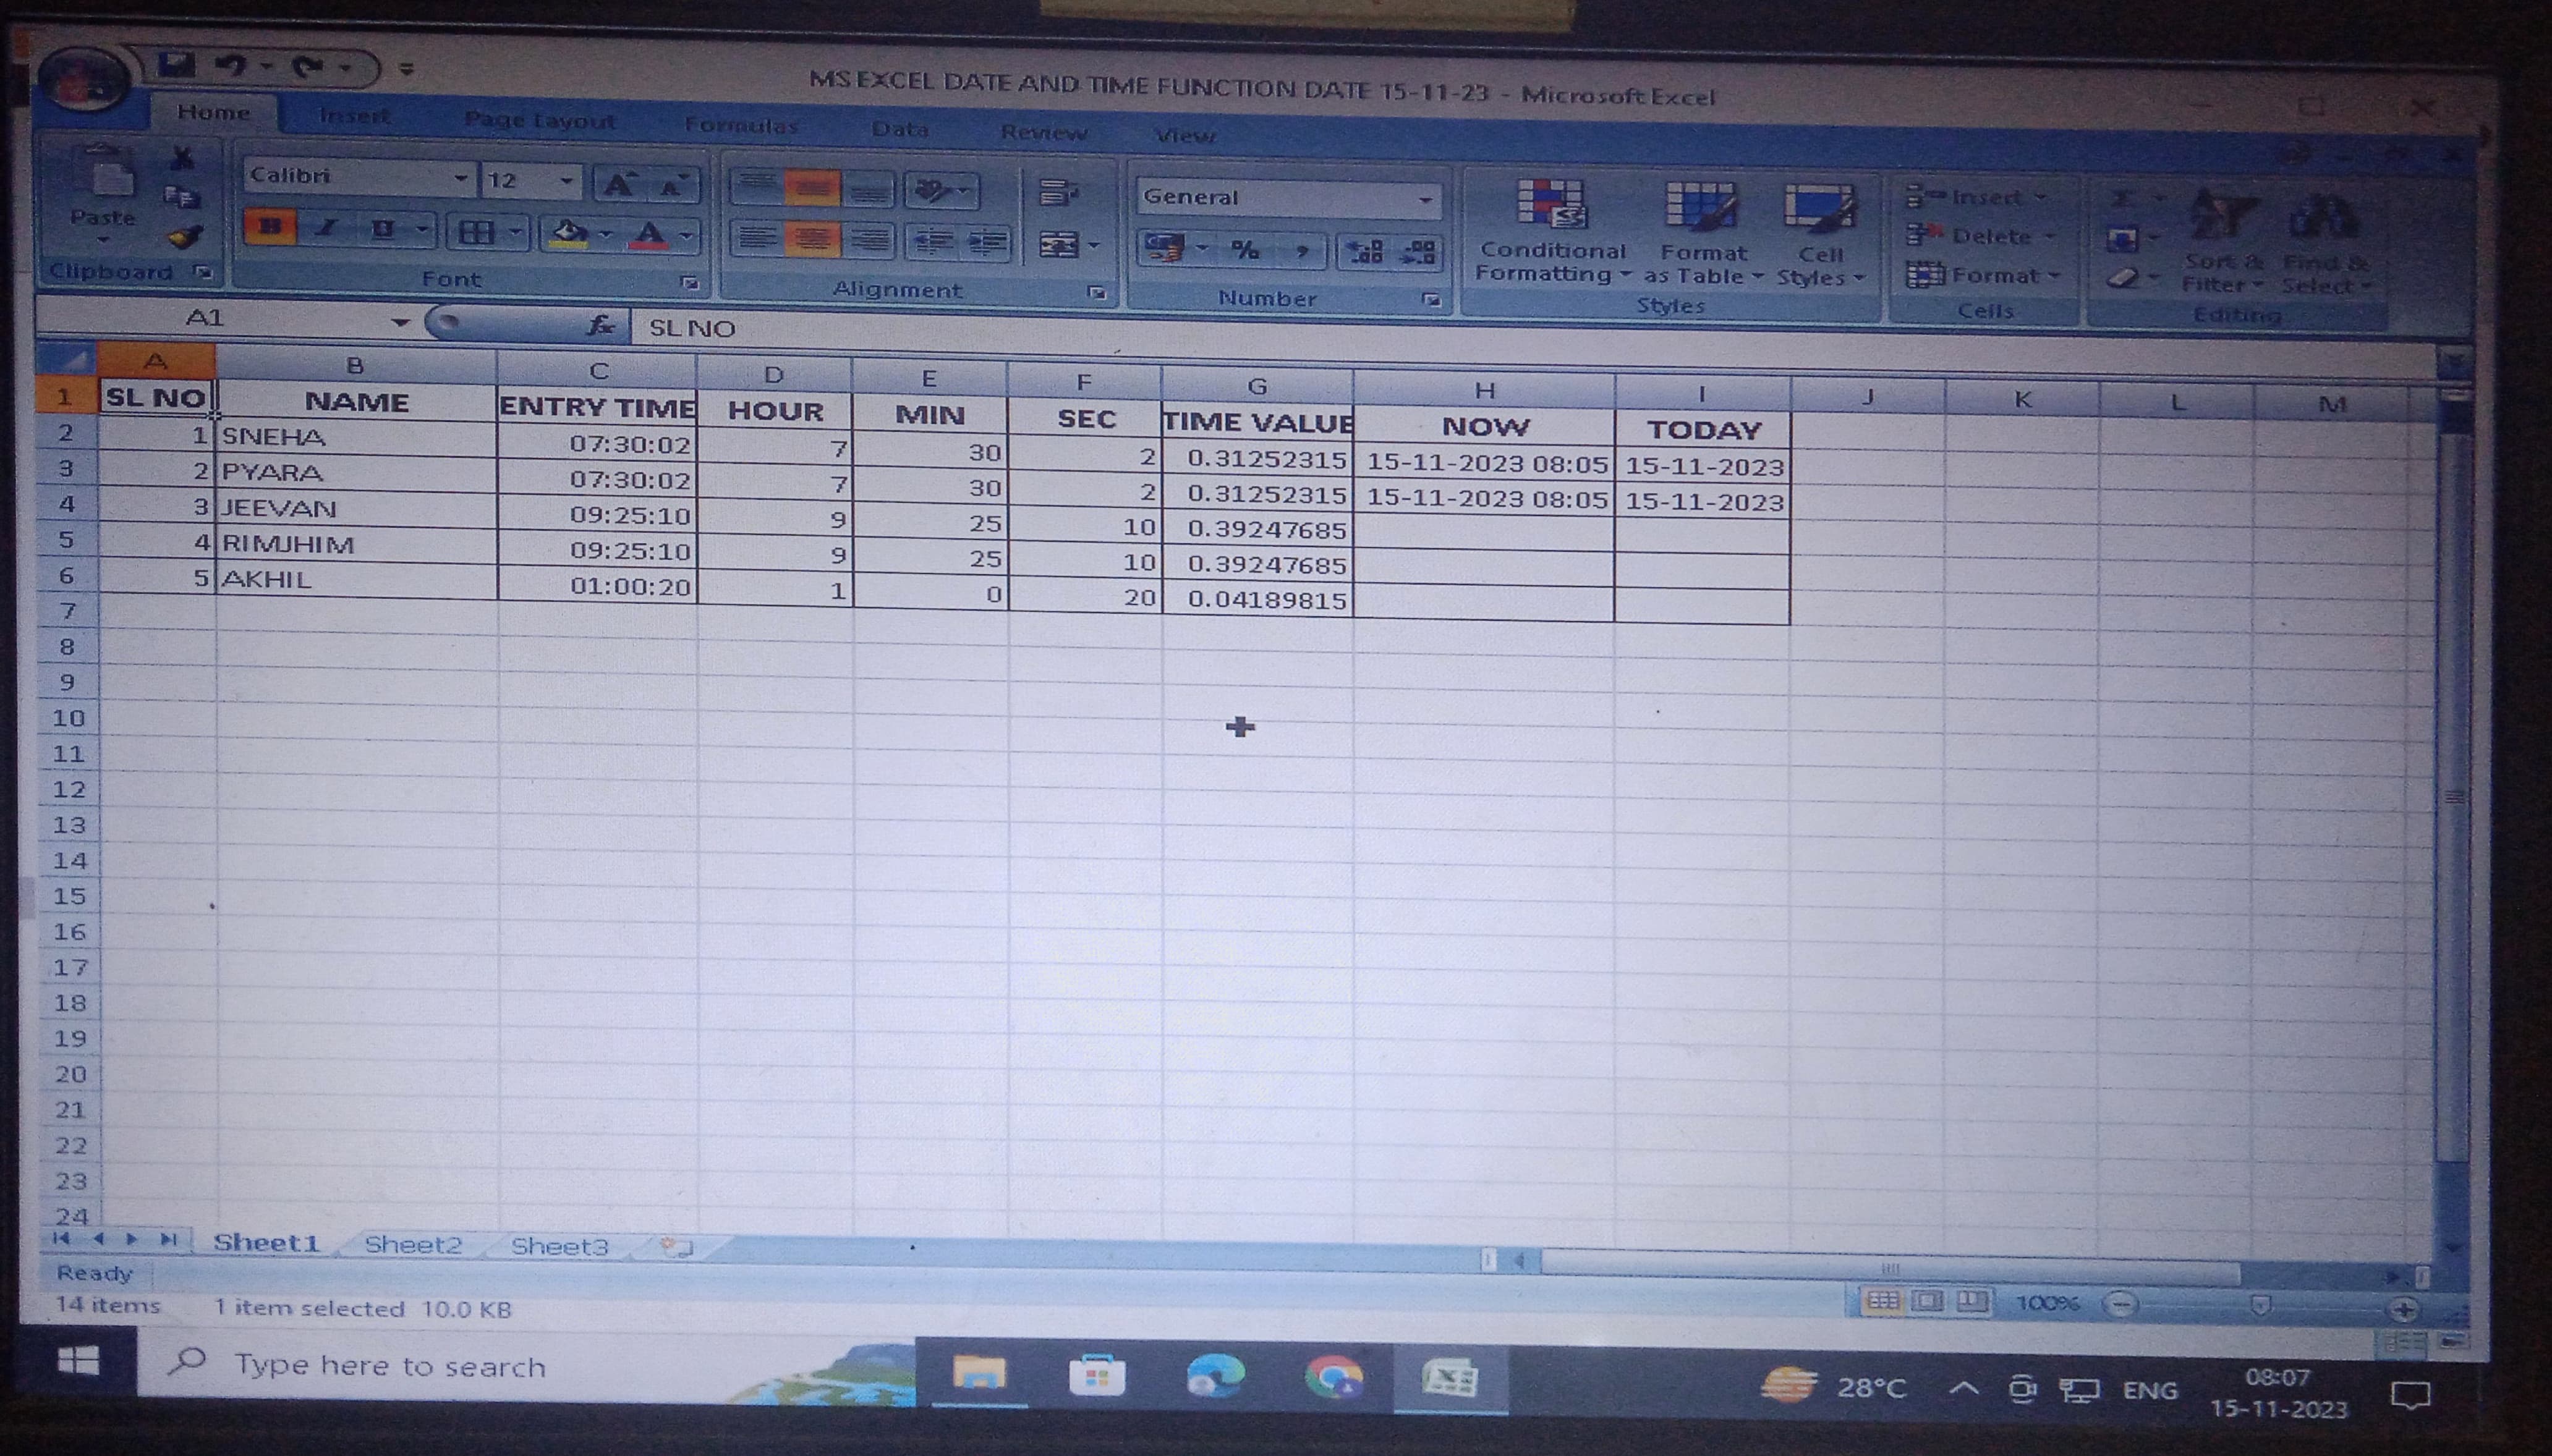Click the Save icon in quick access toolbar
This screenshot has width=2552, height=1456.
coord(176,66)
